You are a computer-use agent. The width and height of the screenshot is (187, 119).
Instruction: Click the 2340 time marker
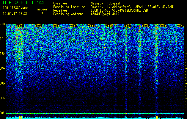pyautogui.click(x=181, y=26)
